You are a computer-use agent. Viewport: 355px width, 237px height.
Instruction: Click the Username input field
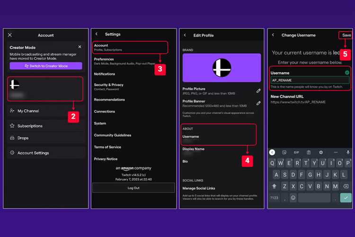(310, 80)
